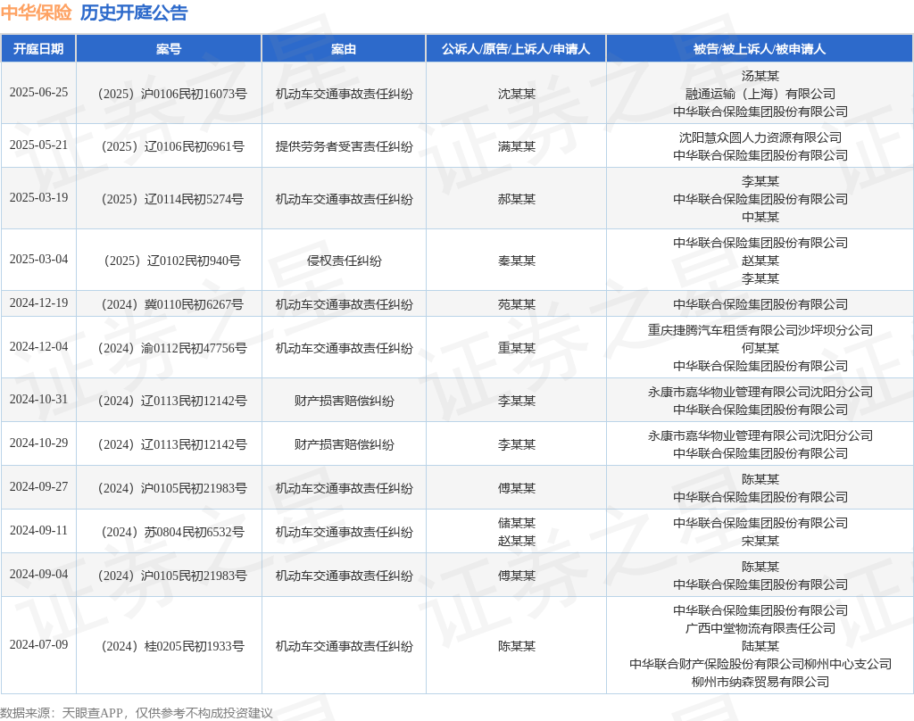The width and height of the screenshot is (914, 721).
Task: Click 沈阳慧众圆人力资源有限公司
Action: (760, 137)
